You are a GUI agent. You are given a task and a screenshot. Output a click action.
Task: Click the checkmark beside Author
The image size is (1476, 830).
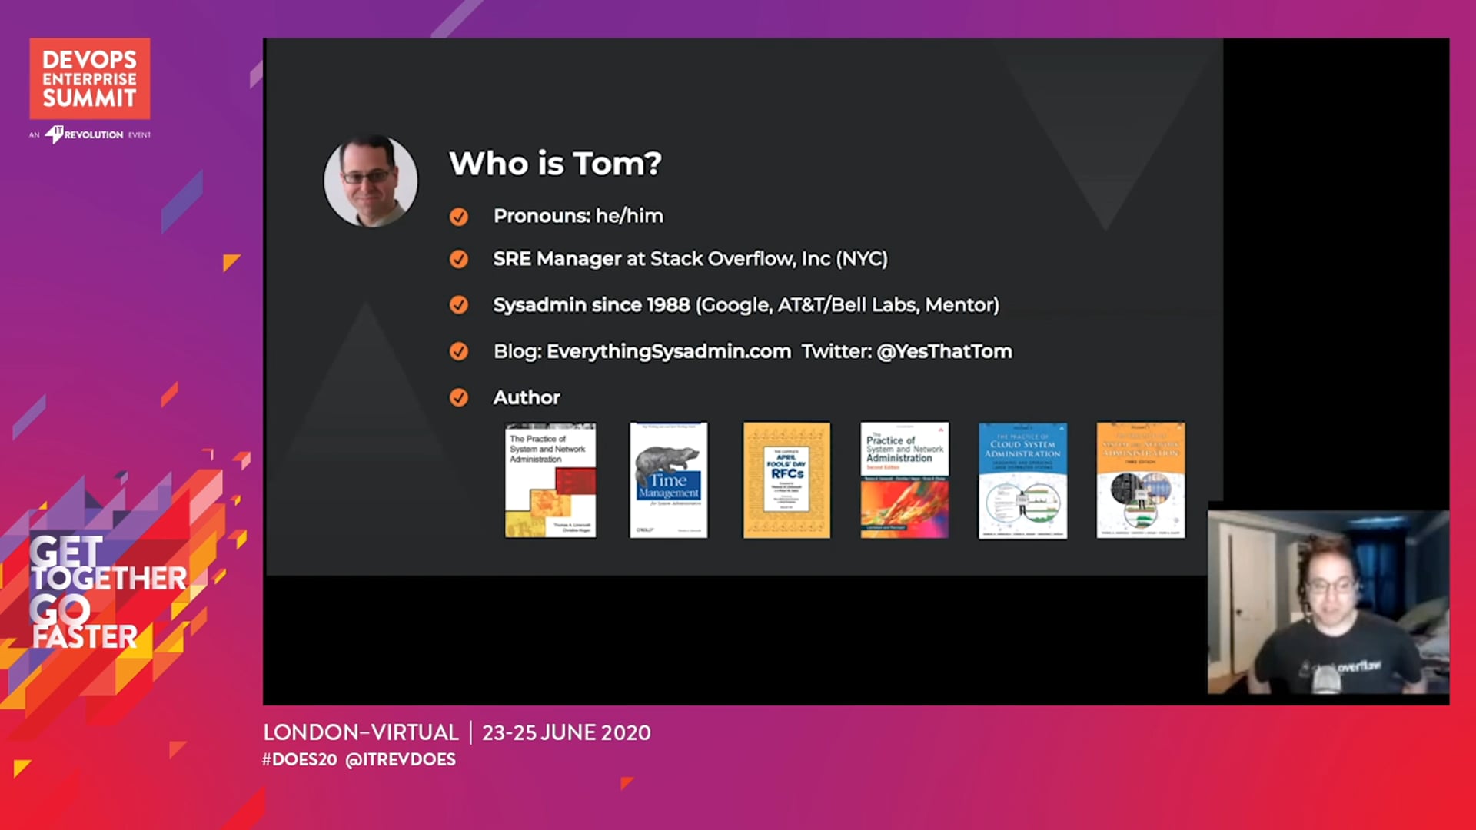point(459,397)
